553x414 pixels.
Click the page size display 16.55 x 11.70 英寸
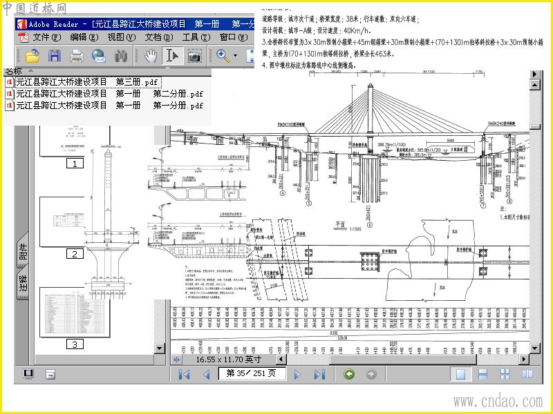point(229,359)
